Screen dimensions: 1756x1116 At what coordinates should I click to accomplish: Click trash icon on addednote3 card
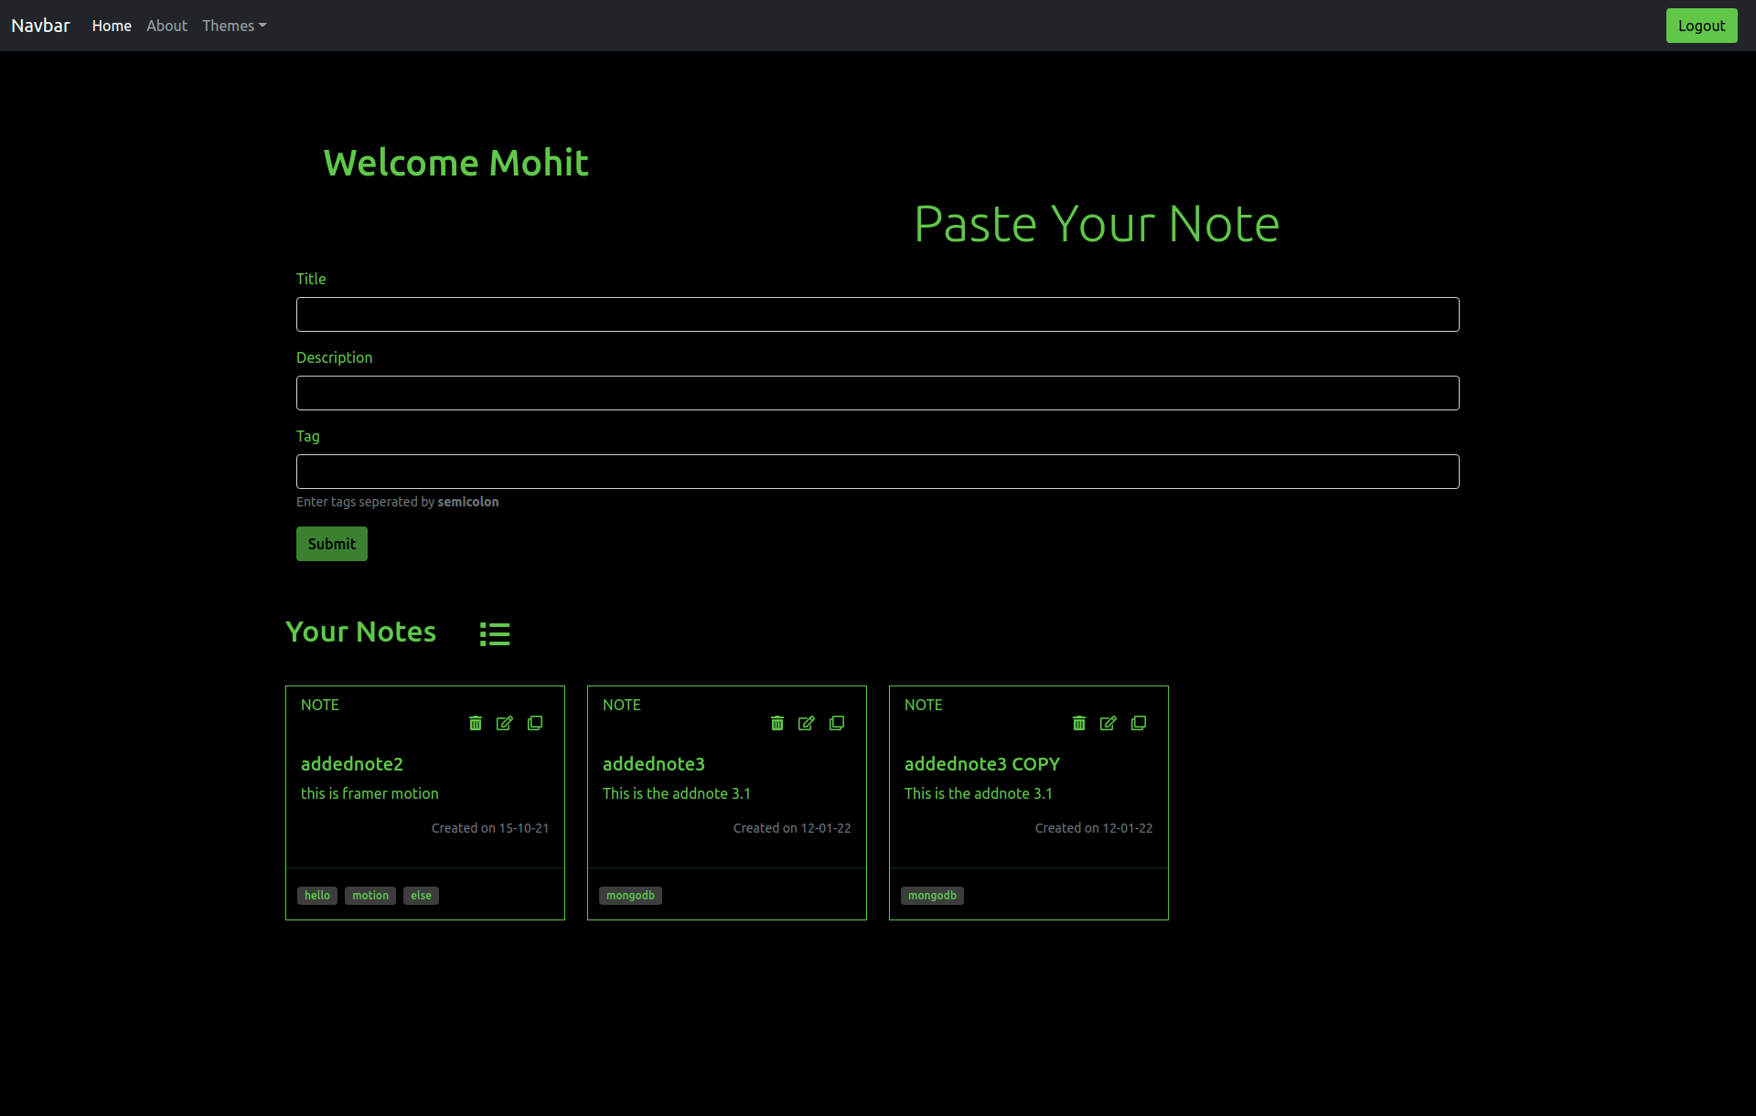coord(777,723)
